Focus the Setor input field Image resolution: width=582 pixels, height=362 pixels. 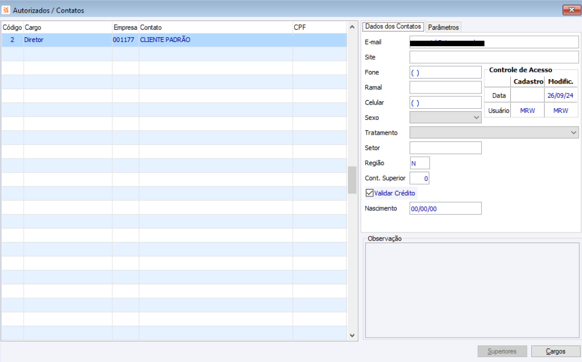[x=445, y=148]
